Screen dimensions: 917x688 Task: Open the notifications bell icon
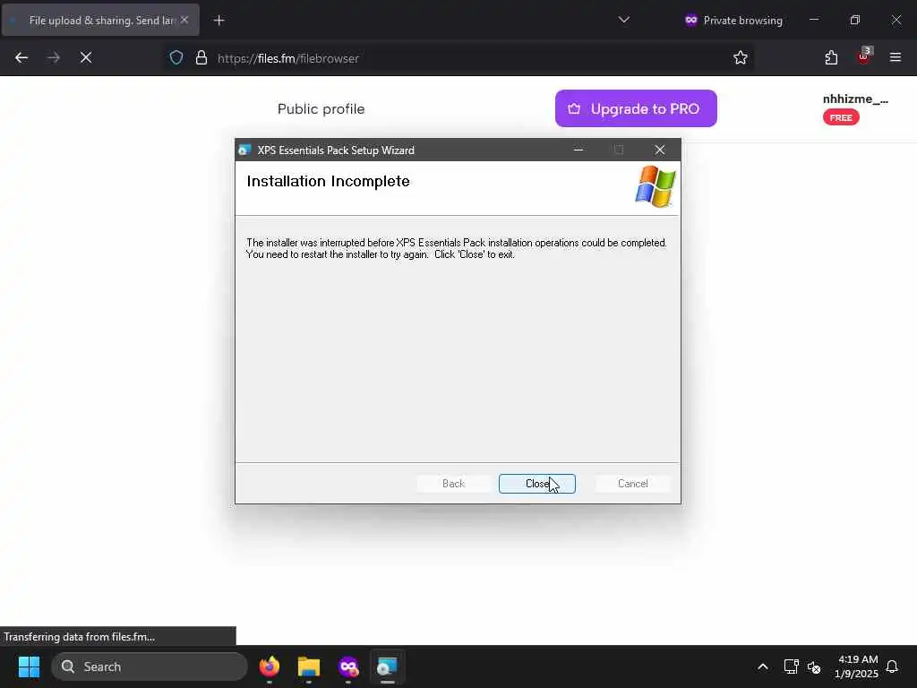point(892,666)
